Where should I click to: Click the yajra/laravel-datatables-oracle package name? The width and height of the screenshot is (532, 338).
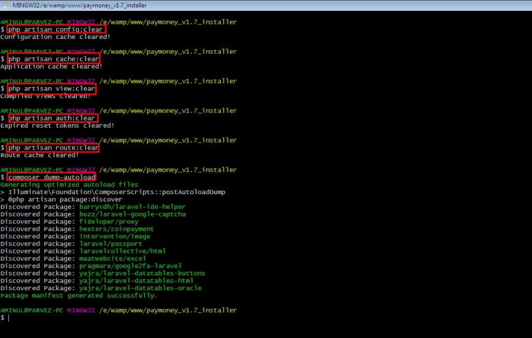pos(140,288)
